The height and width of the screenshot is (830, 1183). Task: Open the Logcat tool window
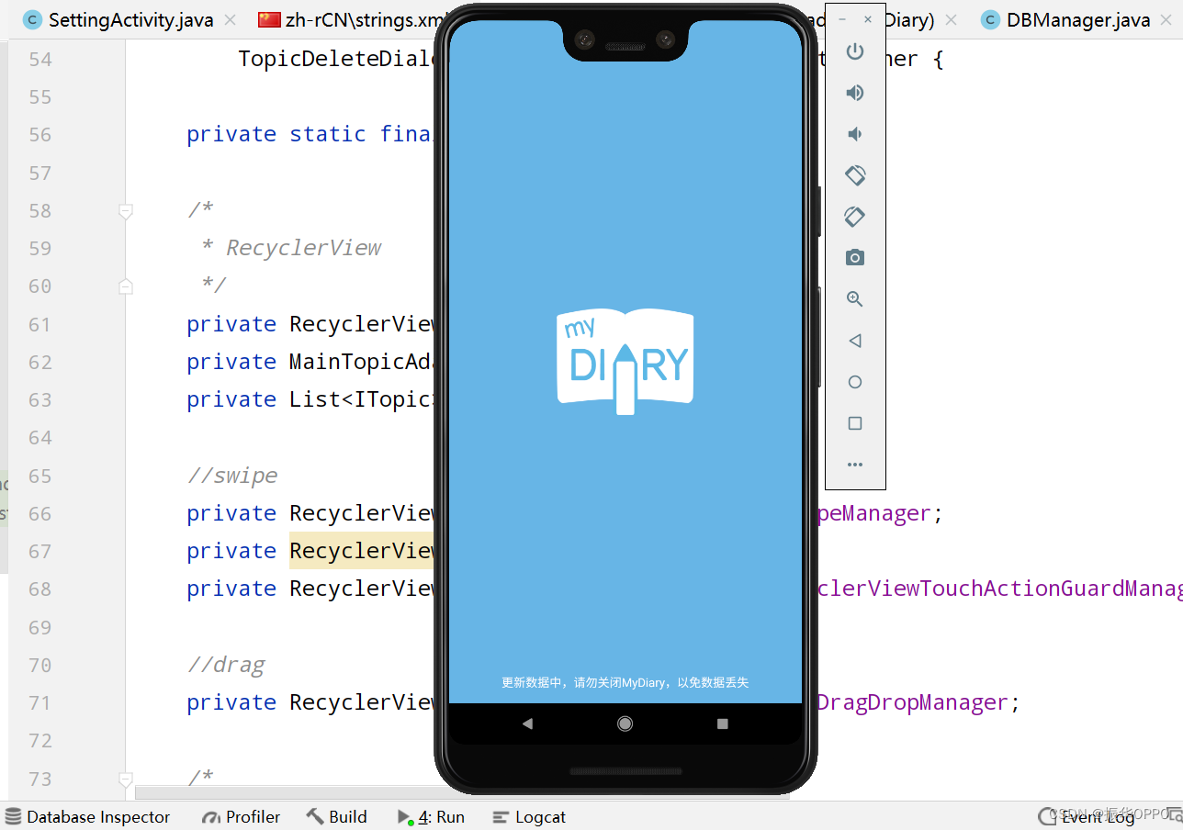[529, 817]
